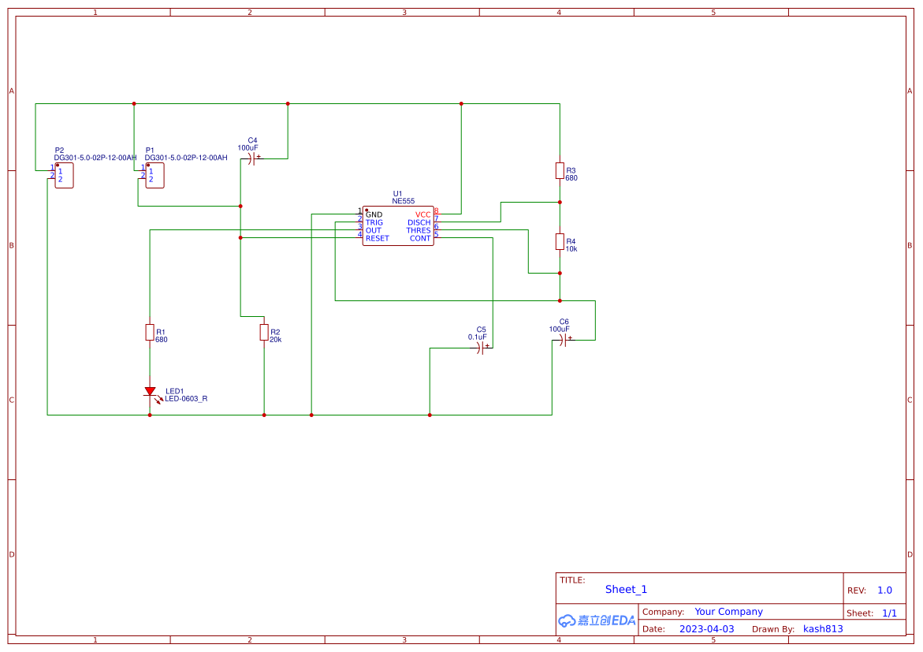
Task: Select connector P2 DG301 symbol
Action: (65, 175)
